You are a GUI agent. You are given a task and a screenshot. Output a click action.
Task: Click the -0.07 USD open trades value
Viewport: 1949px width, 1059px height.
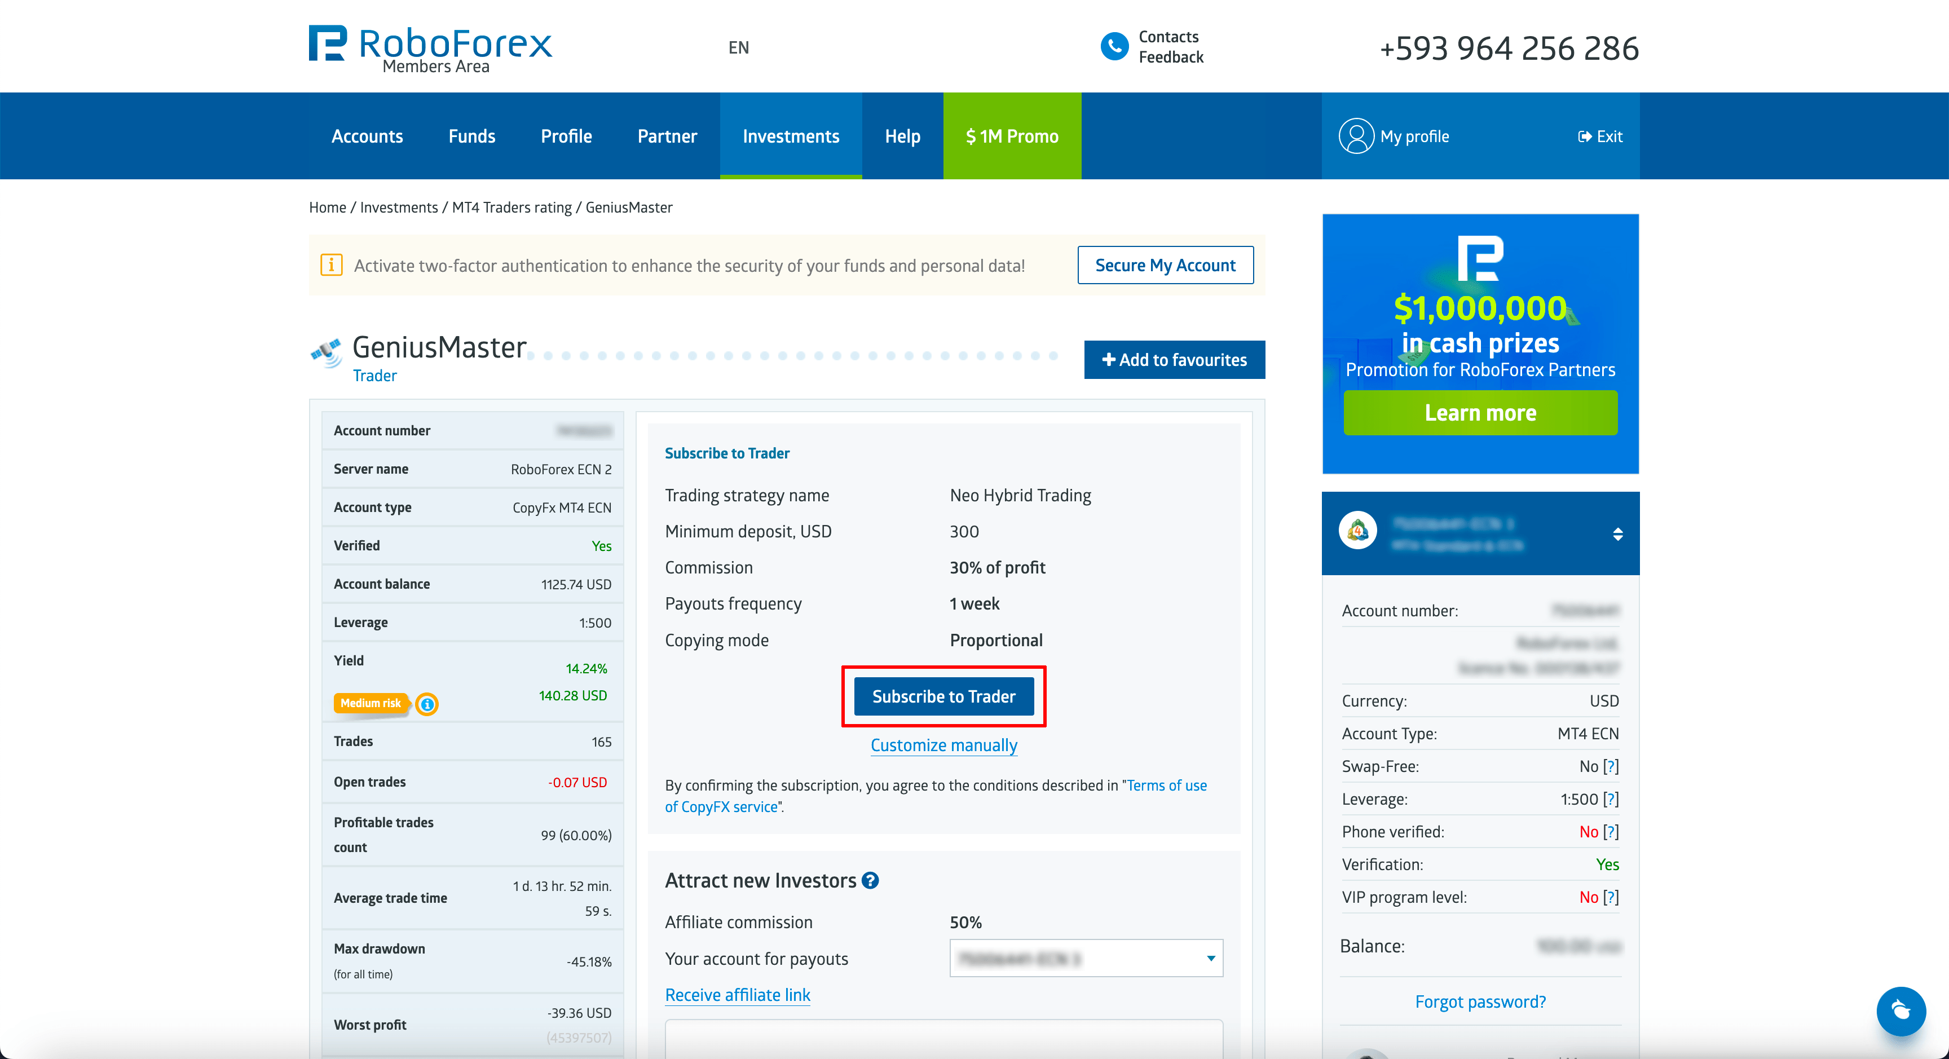[577, 782]
